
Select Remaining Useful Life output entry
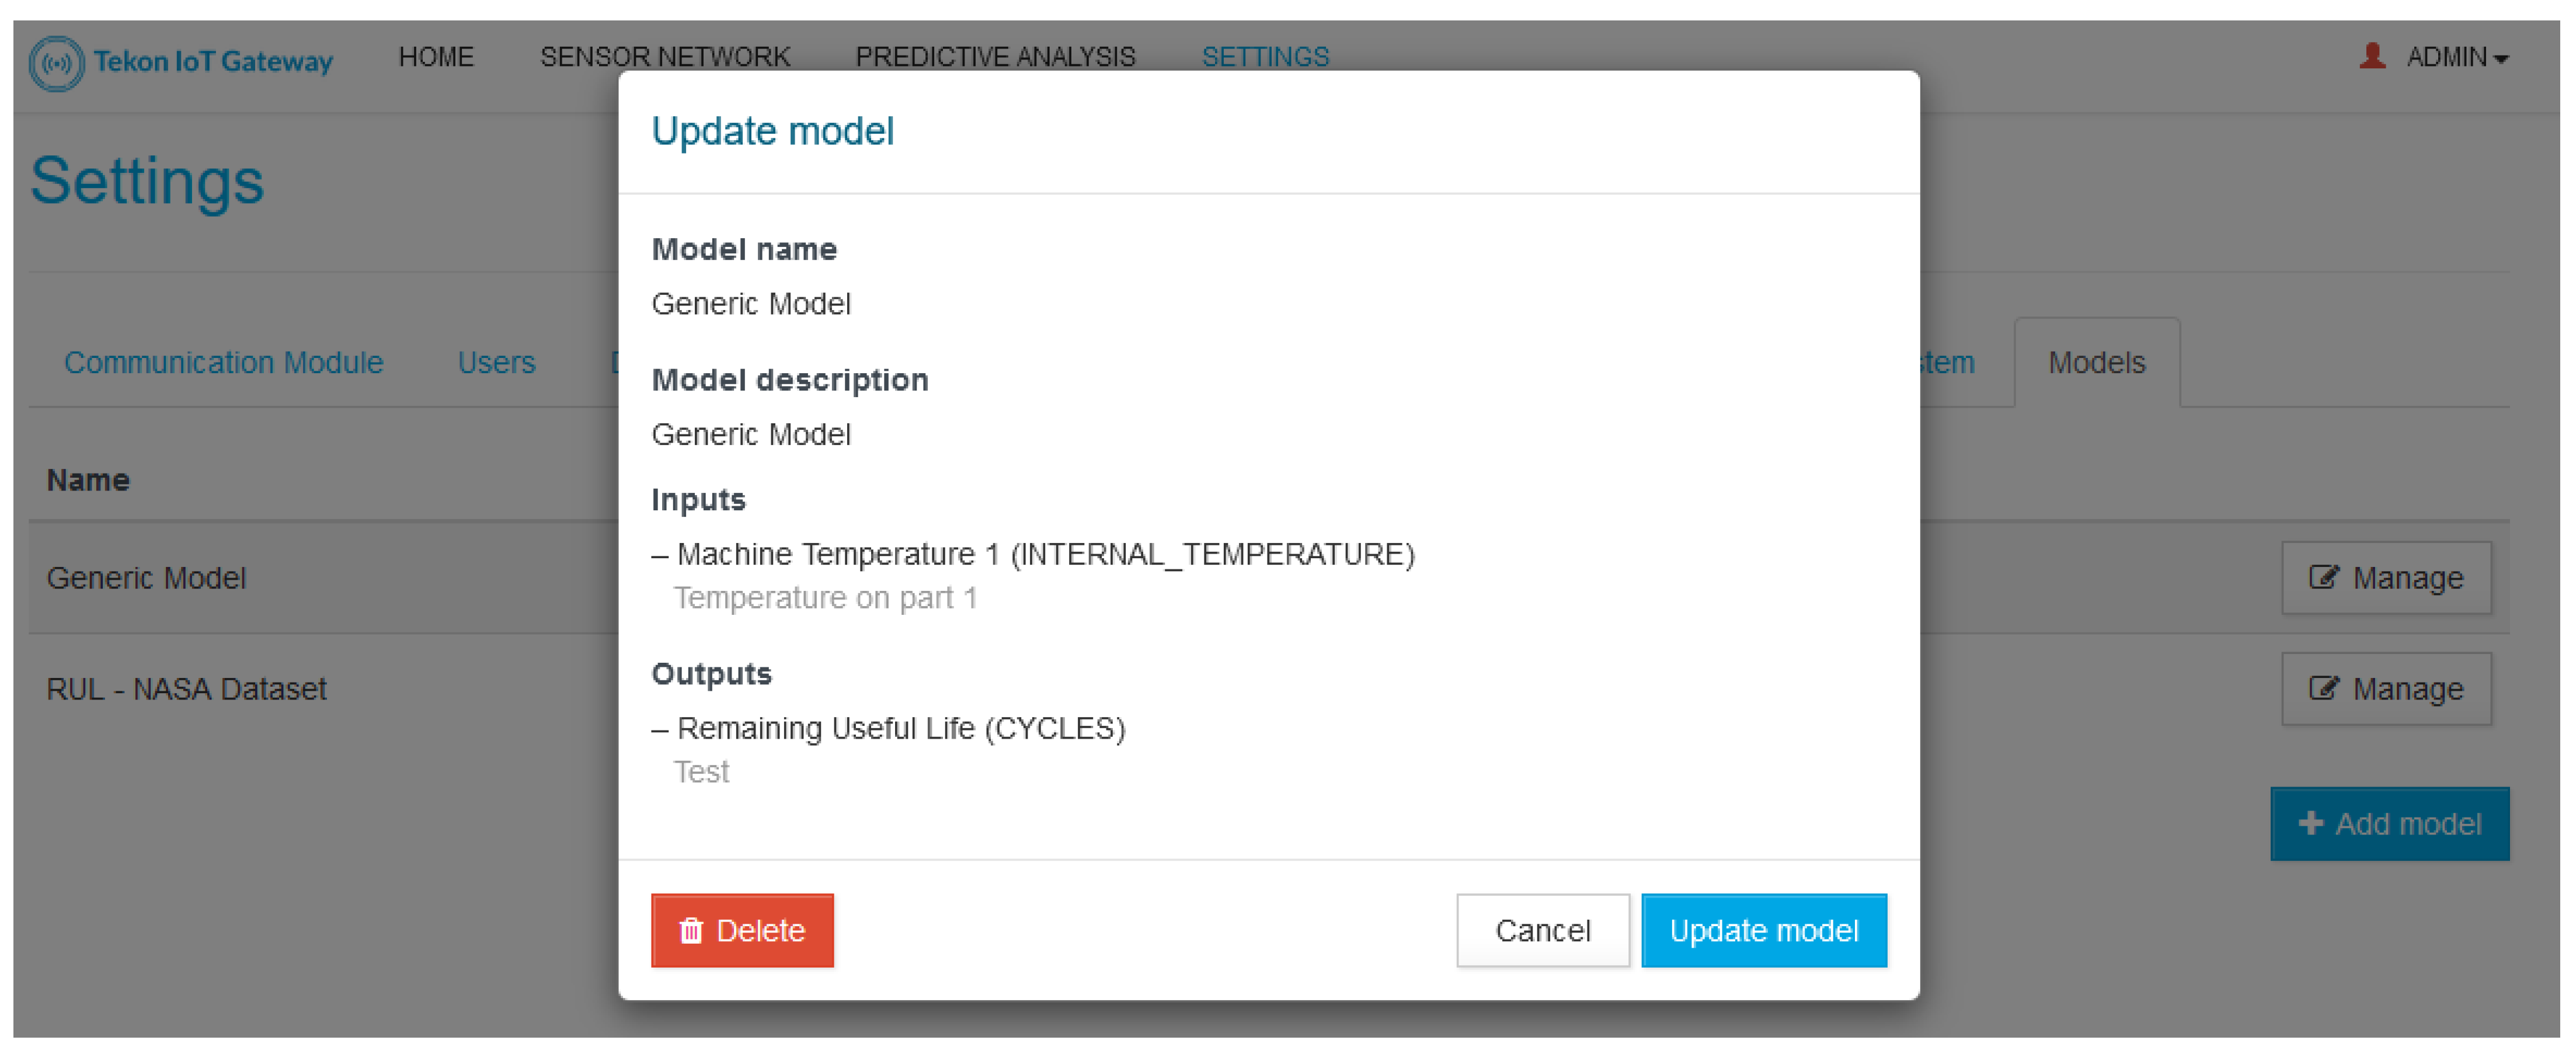(900, 728)
